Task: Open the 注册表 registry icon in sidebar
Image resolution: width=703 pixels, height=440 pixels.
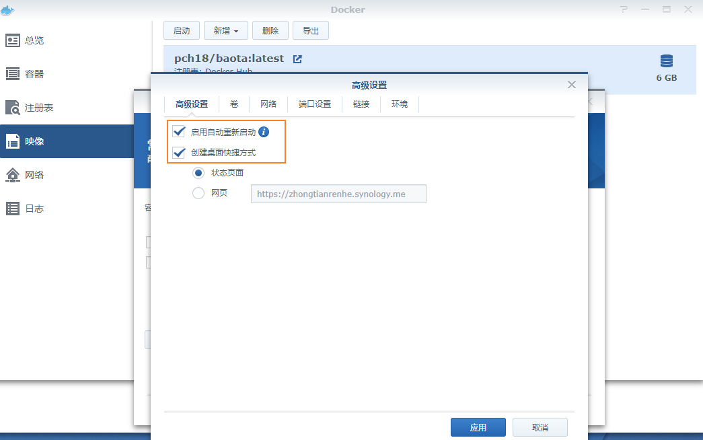Action: (x=13, y=108)
